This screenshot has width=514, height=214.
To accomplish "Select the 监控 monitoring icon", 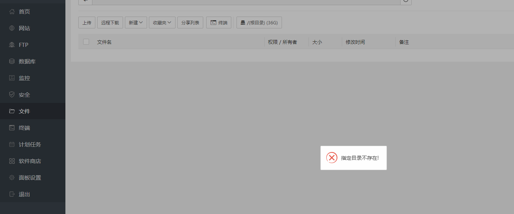I will [12, 78].
